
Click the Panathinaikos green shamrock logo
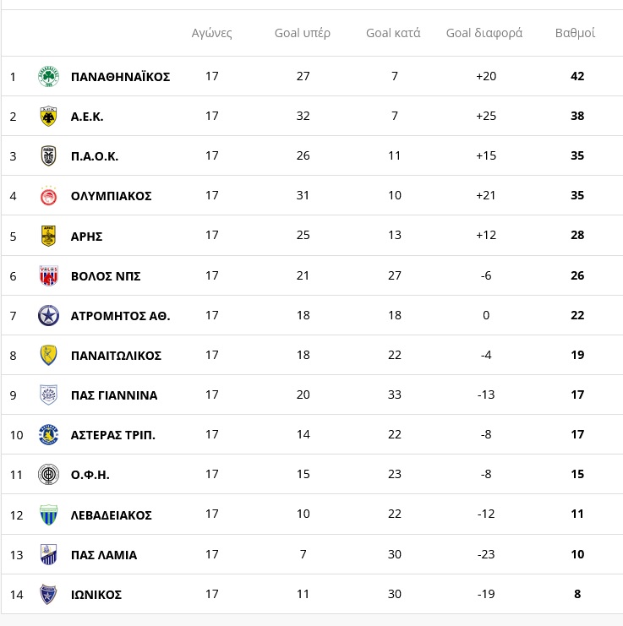click(x=48, y=76)
